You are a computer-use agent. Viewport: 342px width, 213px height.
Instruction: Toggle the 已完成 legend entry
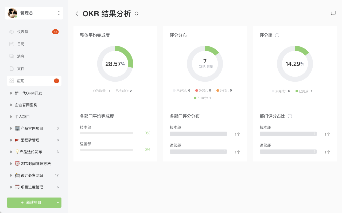304,91
